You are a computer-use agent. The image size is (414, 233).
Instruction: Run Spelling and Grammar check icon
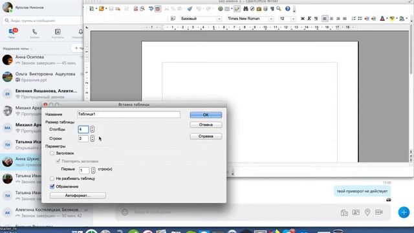pos(151,8)
